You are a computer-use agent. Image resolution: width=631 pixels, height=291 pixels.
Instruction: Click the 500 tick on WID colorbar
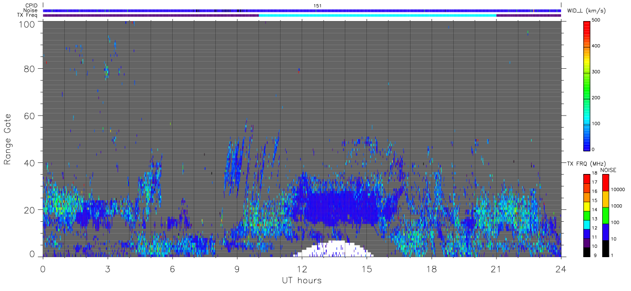pyautogui.click(x=597, y=20)
